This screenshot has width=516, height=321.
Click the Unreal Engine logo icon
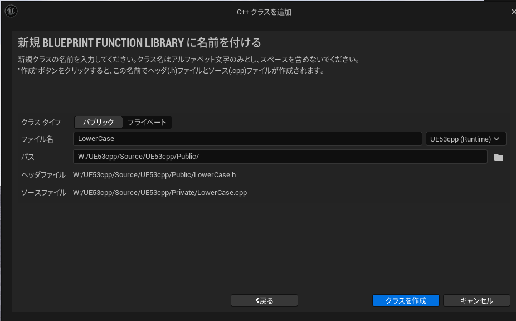tap(11, 11)
